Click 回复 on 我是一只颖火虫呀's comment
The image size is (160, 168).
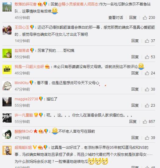click(x=135, y=73)
